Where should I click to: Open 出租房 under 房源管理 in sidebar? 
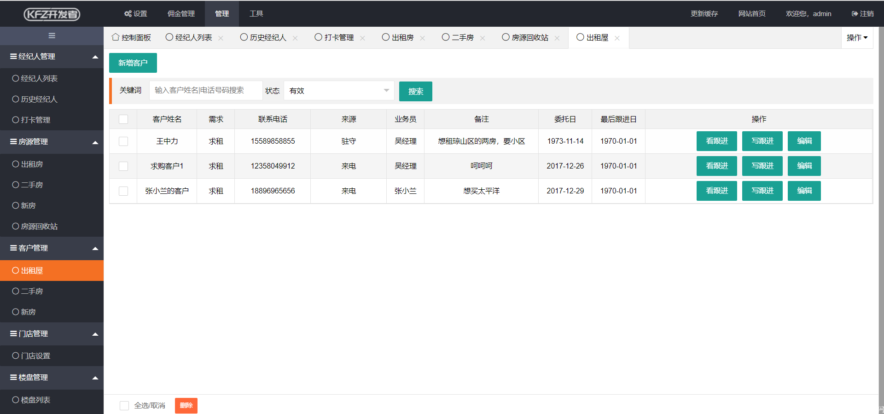pos(52,164)
